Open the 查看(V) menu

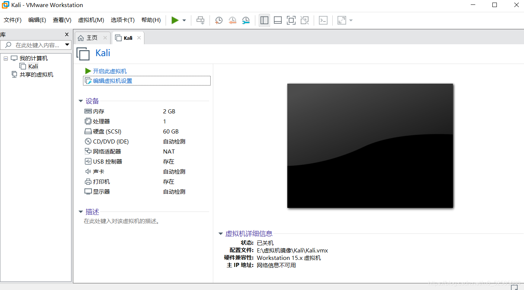tap(62, 20)
